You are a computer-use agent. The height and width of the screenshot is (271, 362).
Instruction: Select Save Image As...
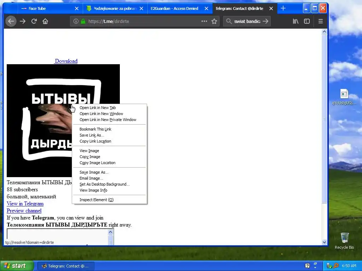pos(110,172)
